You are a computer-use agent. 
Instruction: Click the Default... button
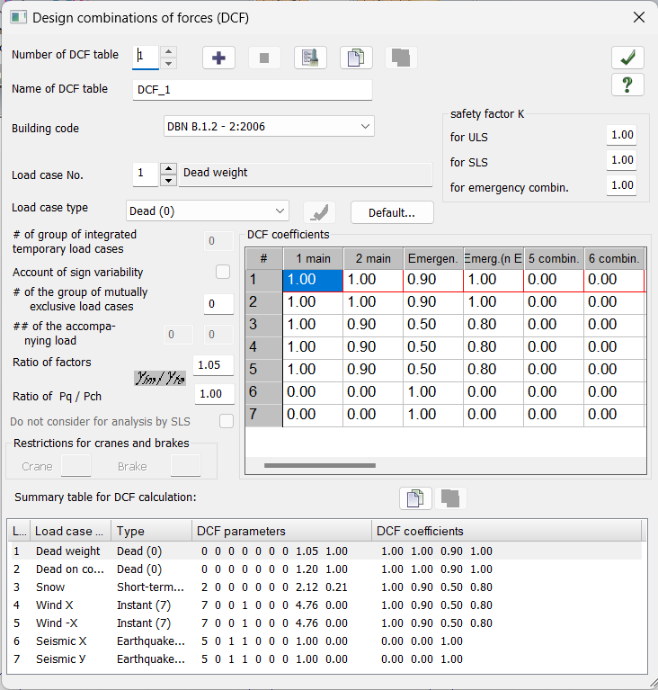click(x=391, y=212)
